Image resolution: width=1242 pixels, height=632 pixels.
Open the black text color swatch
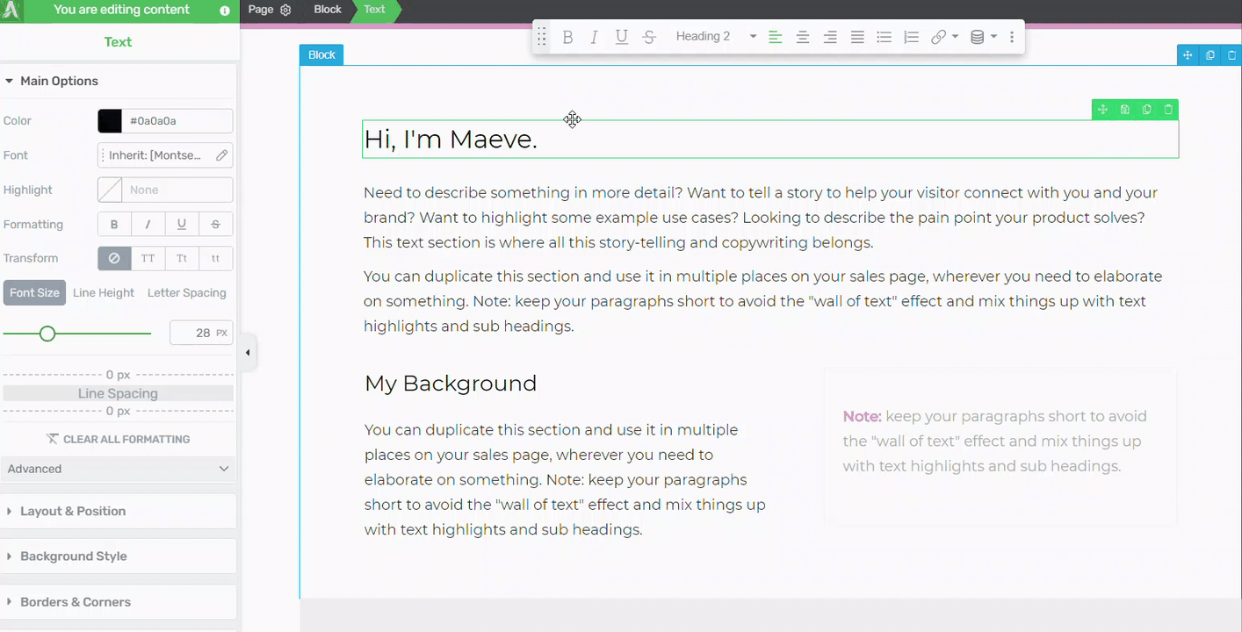click(x=110, y=121)
